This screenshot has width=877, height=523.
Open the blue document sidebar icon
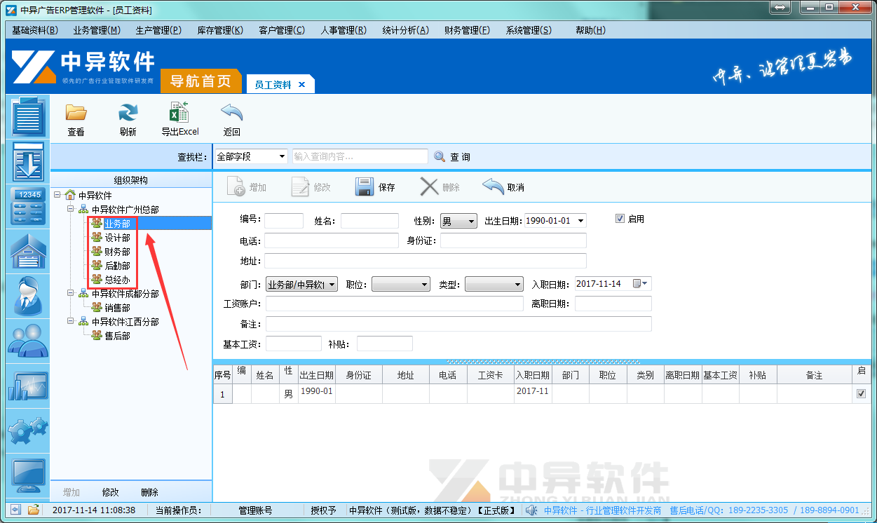tap(29, 116)
